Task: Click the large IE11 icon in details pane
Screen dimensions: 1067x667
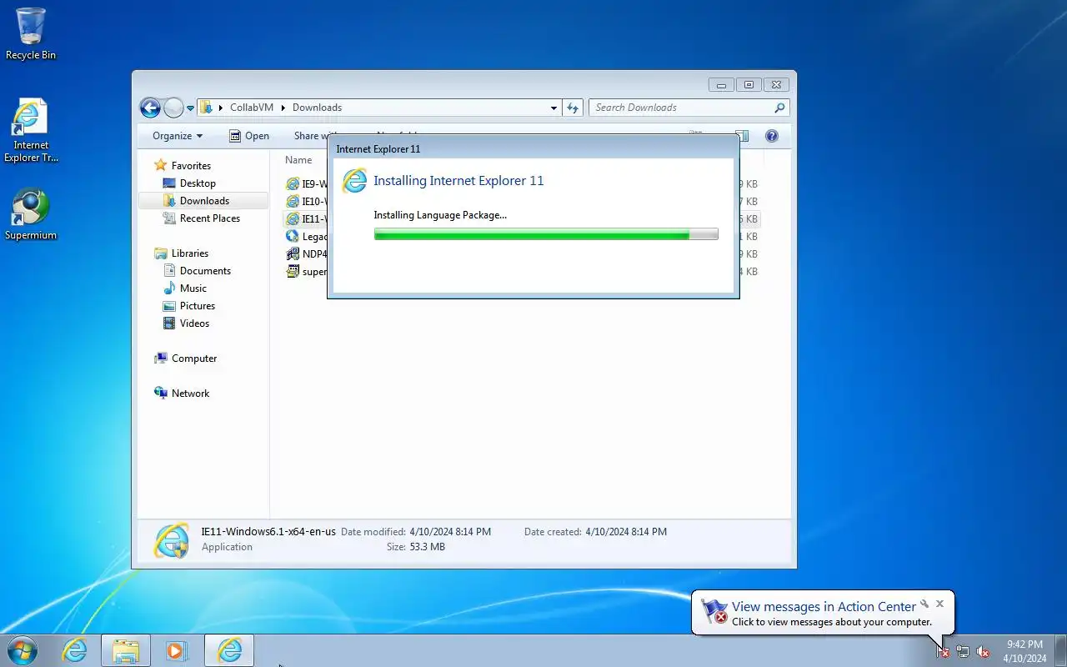Action: pos(172,540)
